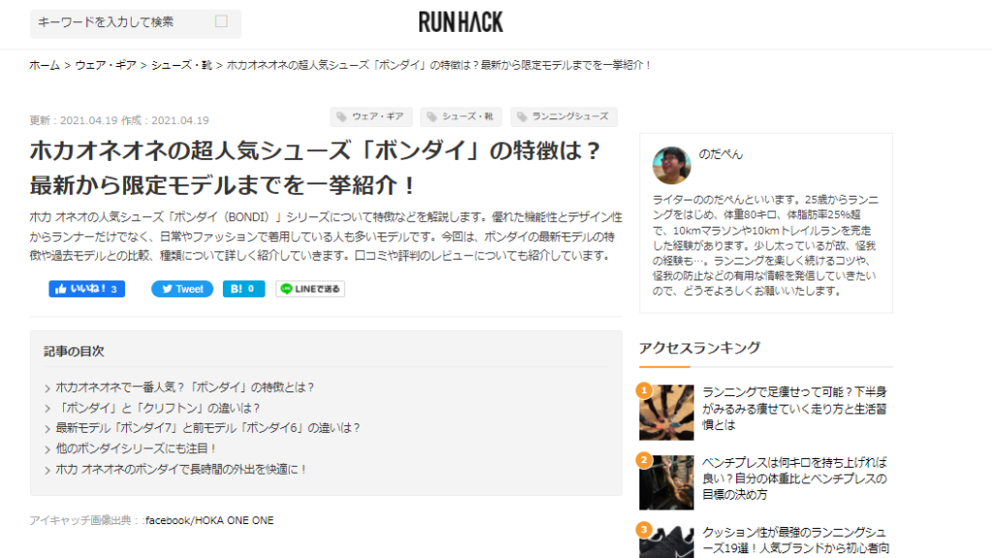Open ranking article クッション性が最強のランニングシューズ19選
Image resolution: width=992 pixels, height=558 pixels.
(x=796, y=541)
